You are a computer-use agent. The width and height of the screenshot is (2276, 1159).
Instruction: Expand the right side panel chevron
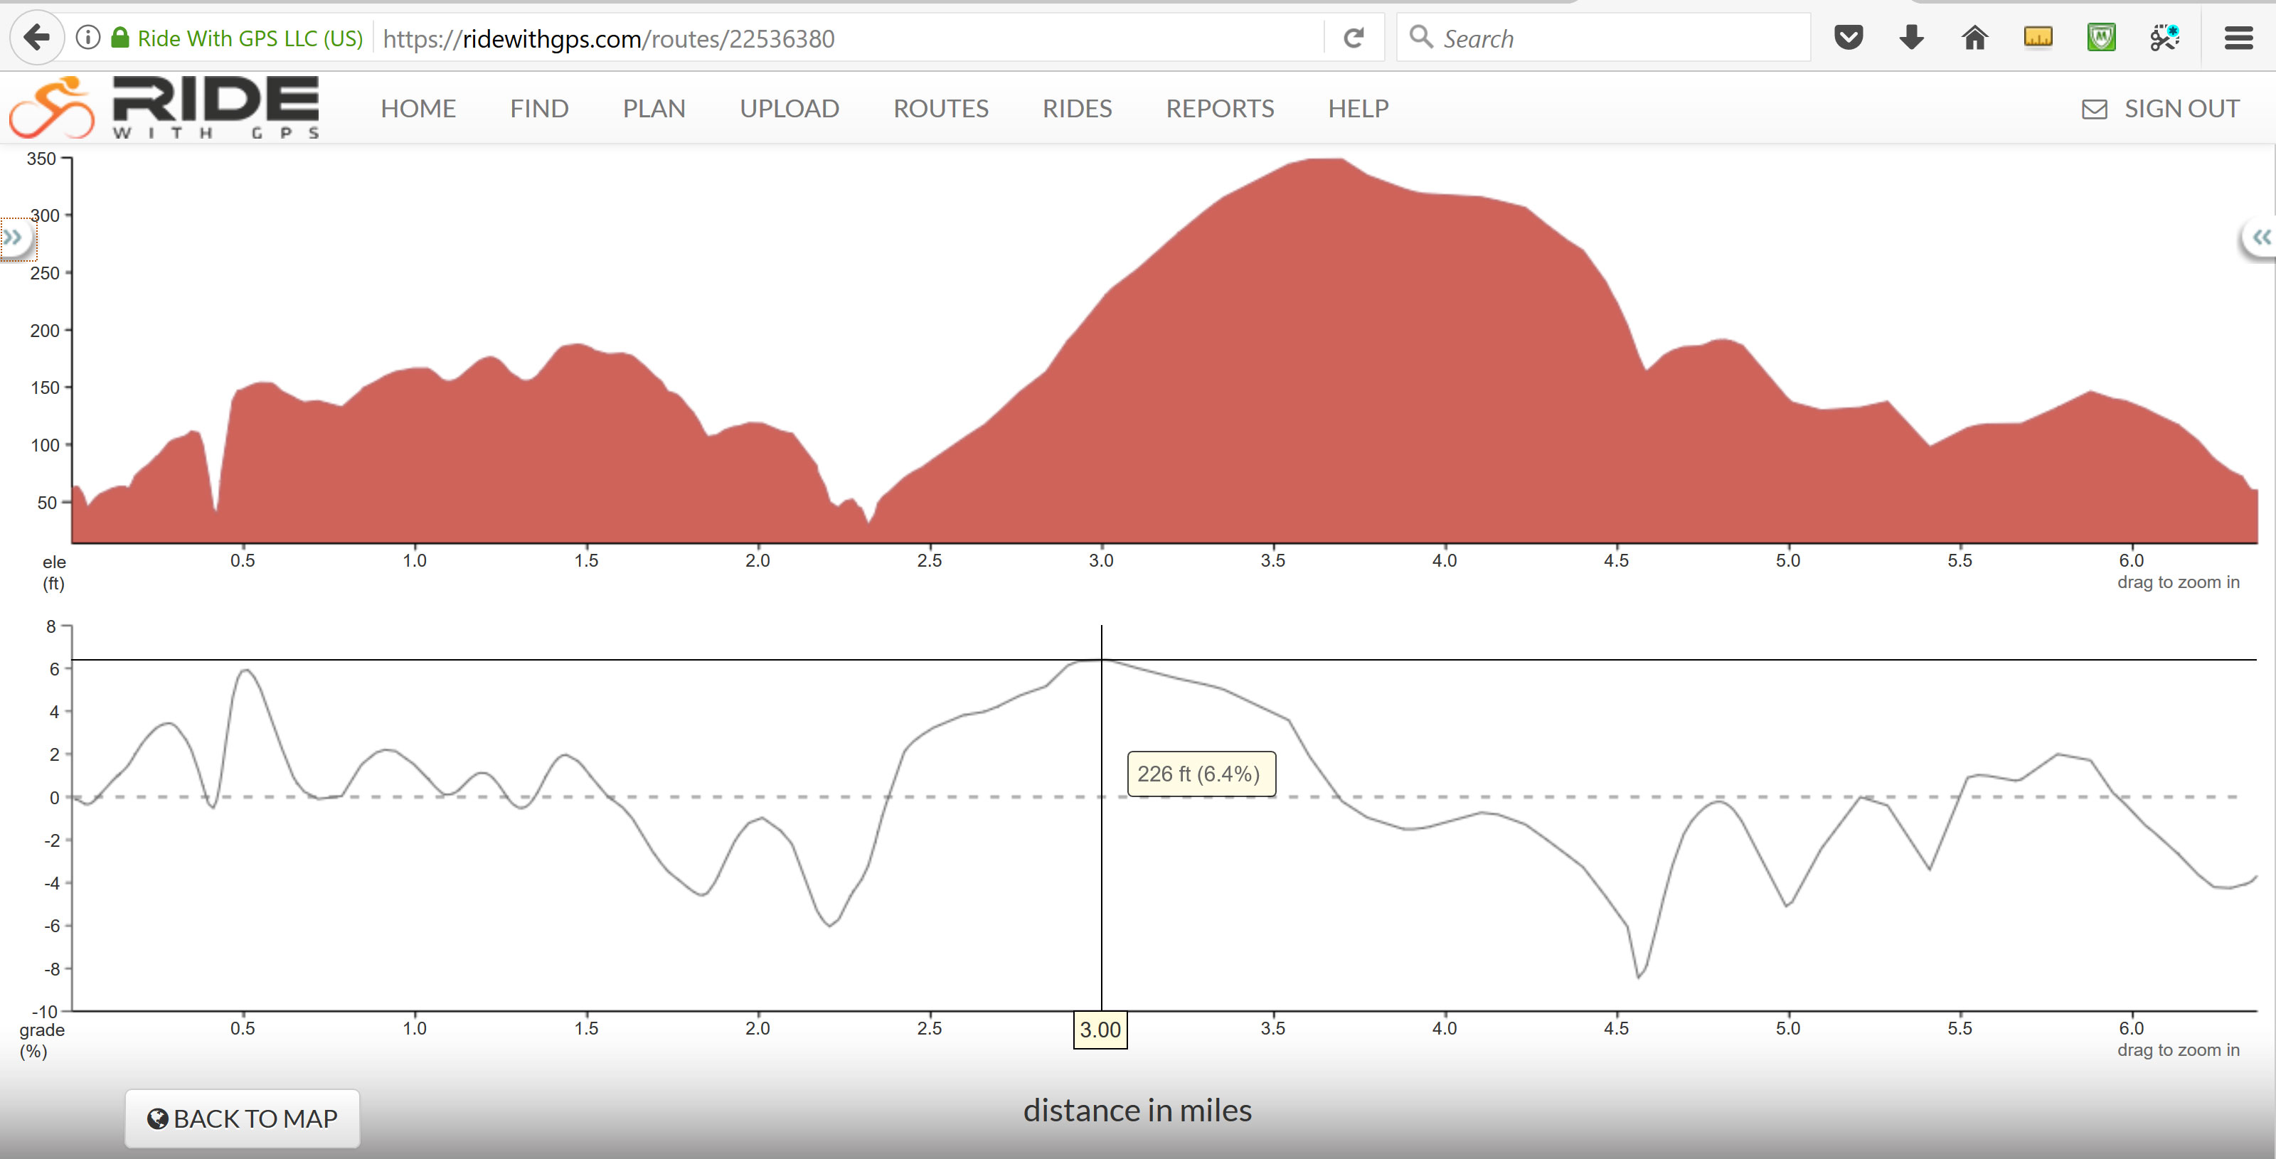point(2261,237)
